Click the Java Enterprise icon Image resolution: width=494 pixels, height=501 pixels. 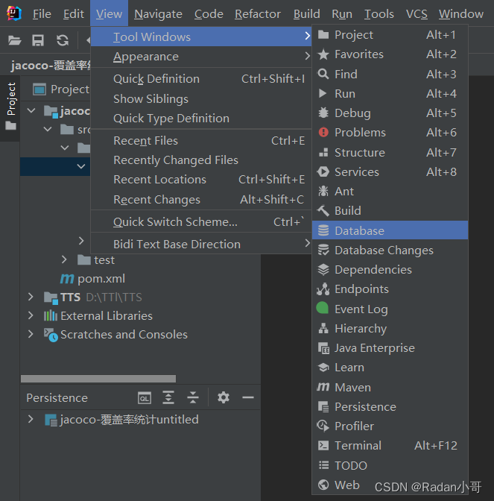(x=323, y=348)
